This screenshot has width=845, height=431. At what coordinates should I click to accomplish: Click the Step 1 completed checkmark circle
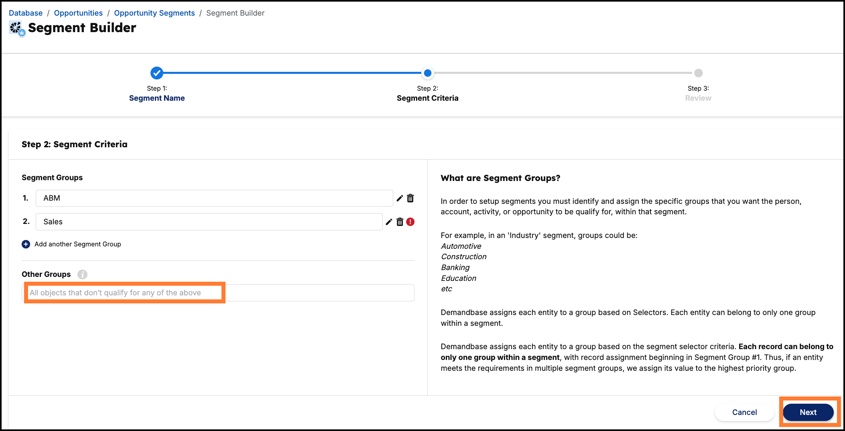157,73
